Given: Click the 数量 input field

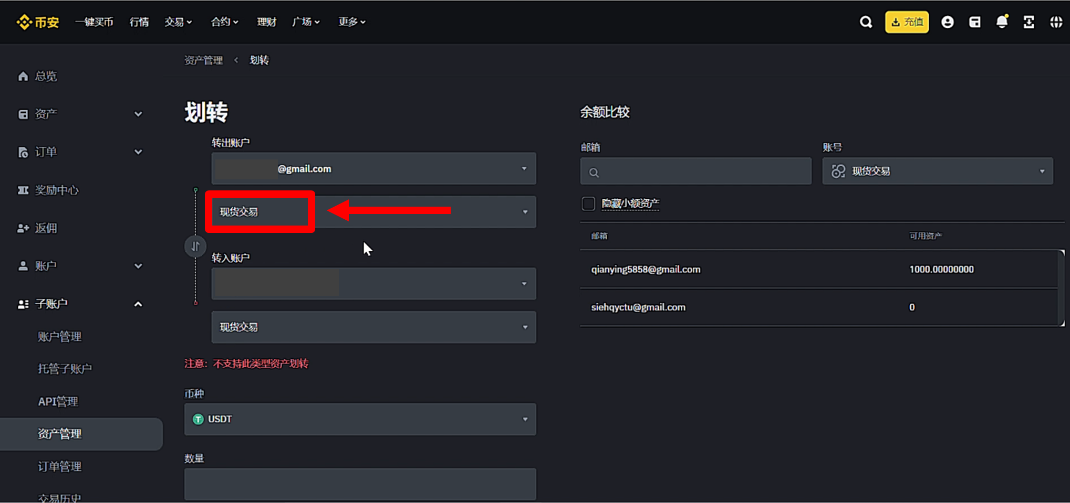Looking at the screenshot, I should [x=360, y=484].
